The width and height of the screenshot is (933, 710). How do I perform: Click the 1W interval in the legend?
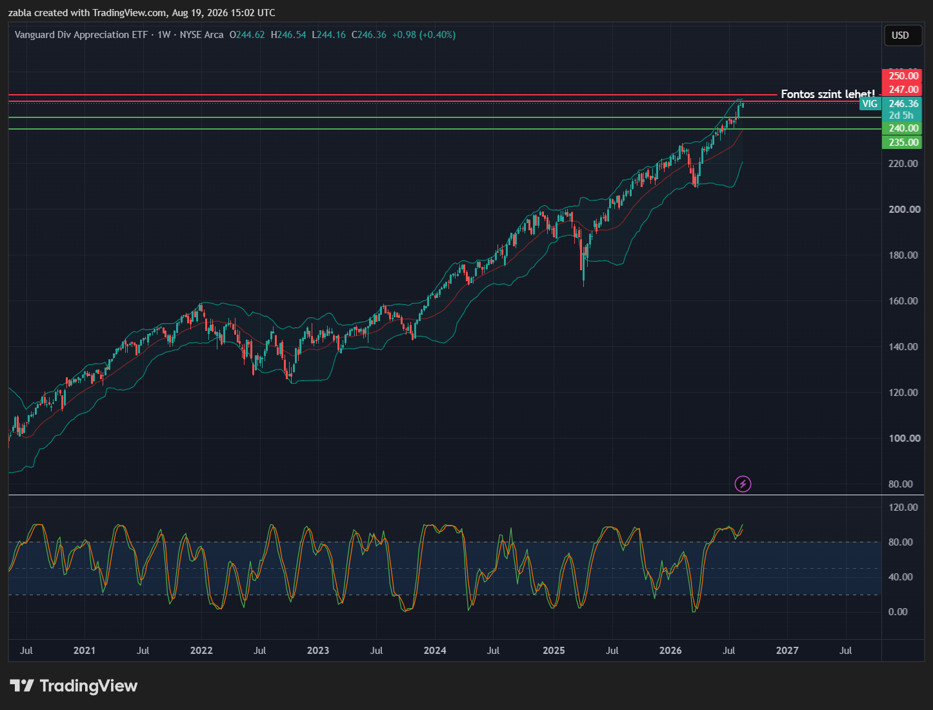point(164,35)
